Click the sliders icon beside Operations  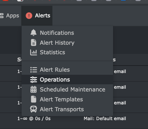[34, 80]
